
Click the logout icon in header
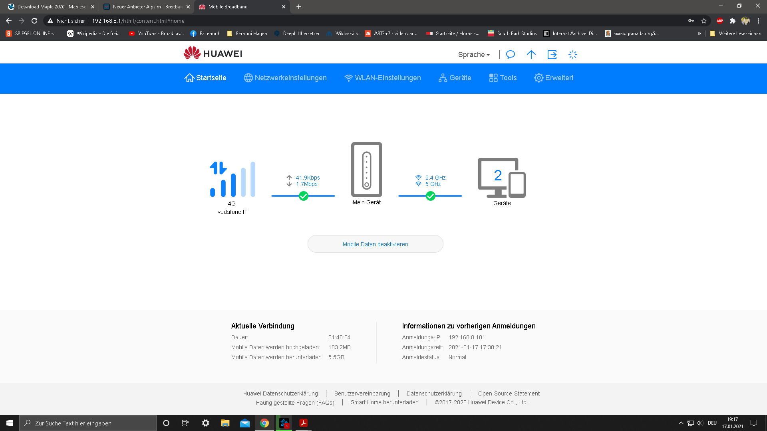pos(552,55)
